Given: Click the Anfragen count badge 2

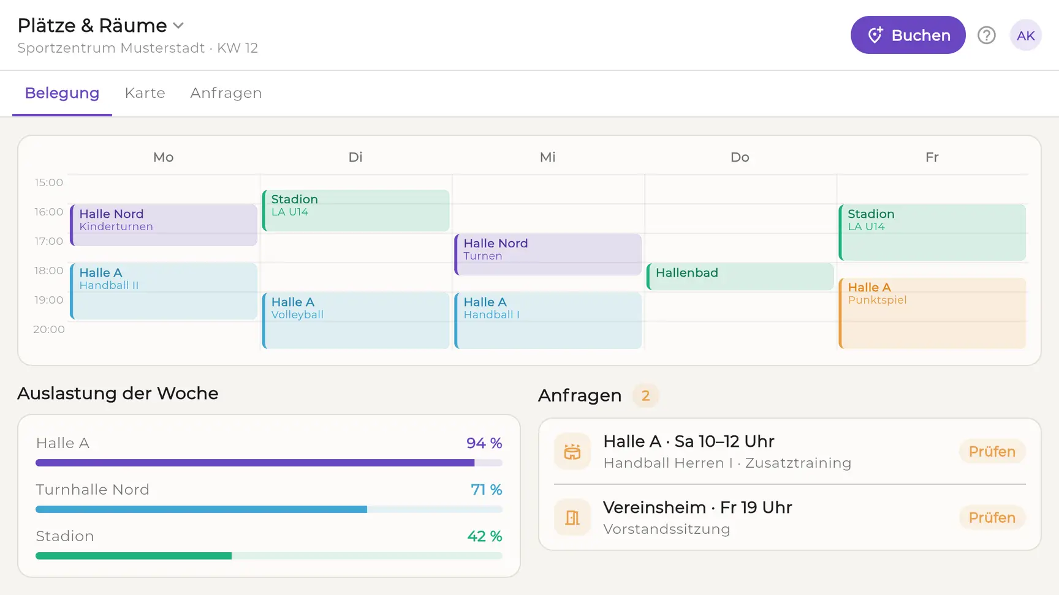Looking at the screenshot, I should tap(645, 396).
